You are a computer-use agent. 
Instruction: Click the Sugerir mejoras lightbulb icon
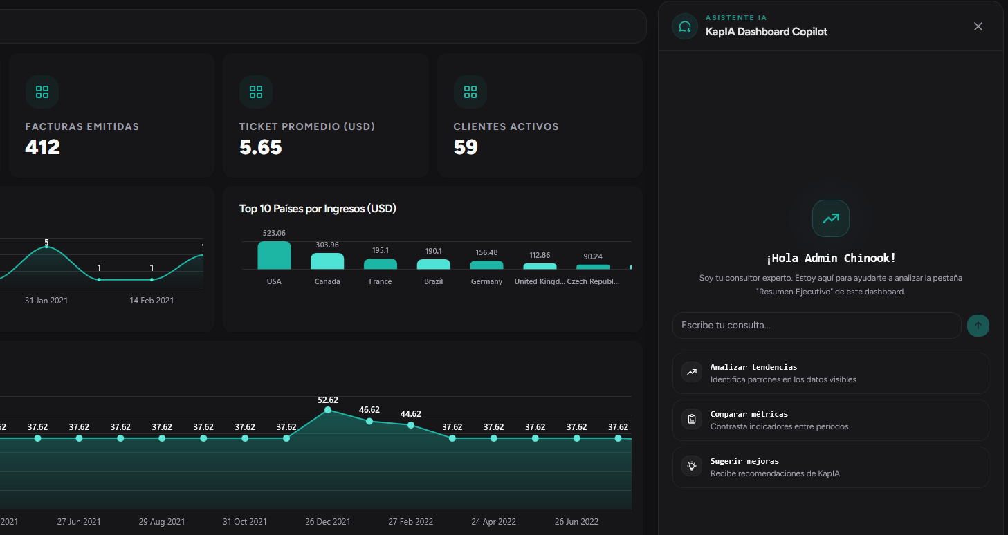point(691,466)
